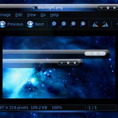Click the Next text label

[40, 24]
